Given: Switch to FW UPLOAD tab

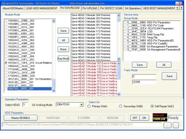Looking at the screenshot, I should pos(90,8).
